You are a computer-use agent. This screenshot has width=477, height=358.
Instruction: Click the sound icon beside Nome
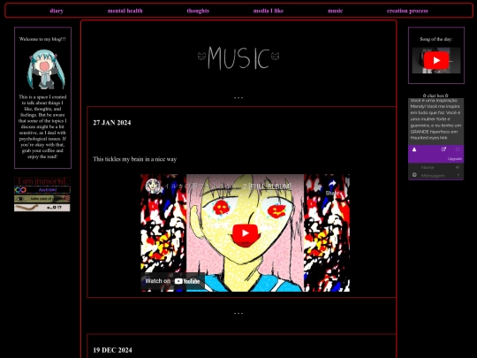[458, 167]
